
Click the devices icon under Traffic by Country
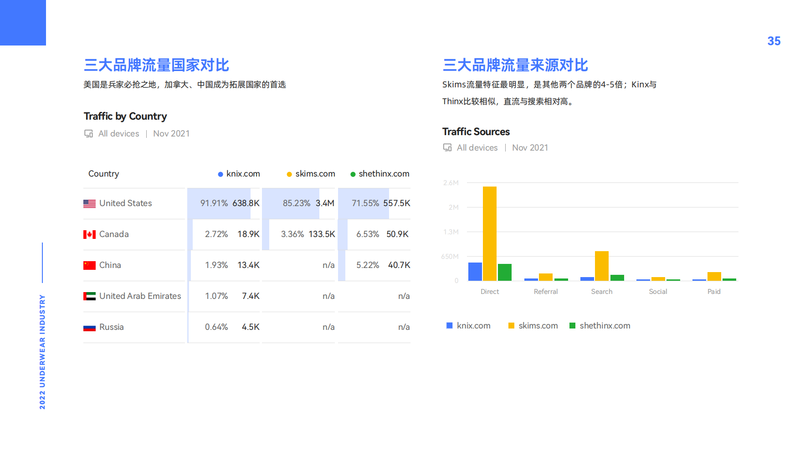point(88,134)
